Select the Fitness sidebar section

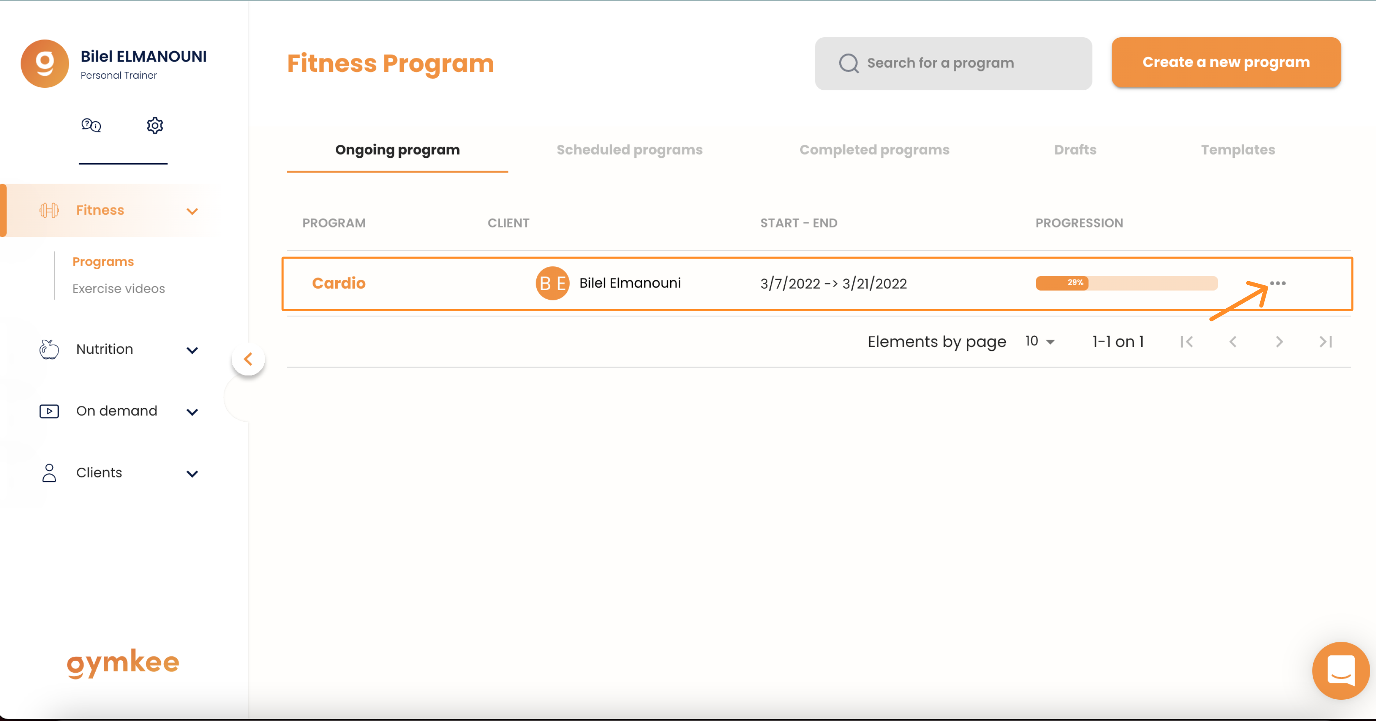click(x=110, y=210)
